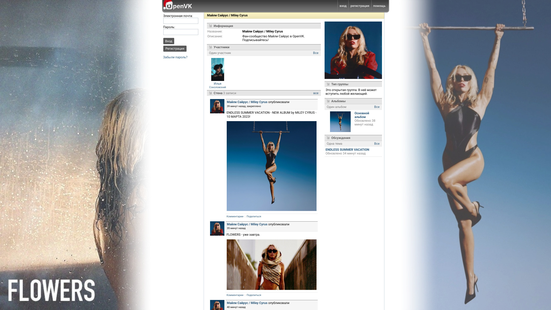Focus the Электронная почта input field
The height and width of the screenshot is (310, 551).
(181, 21)
